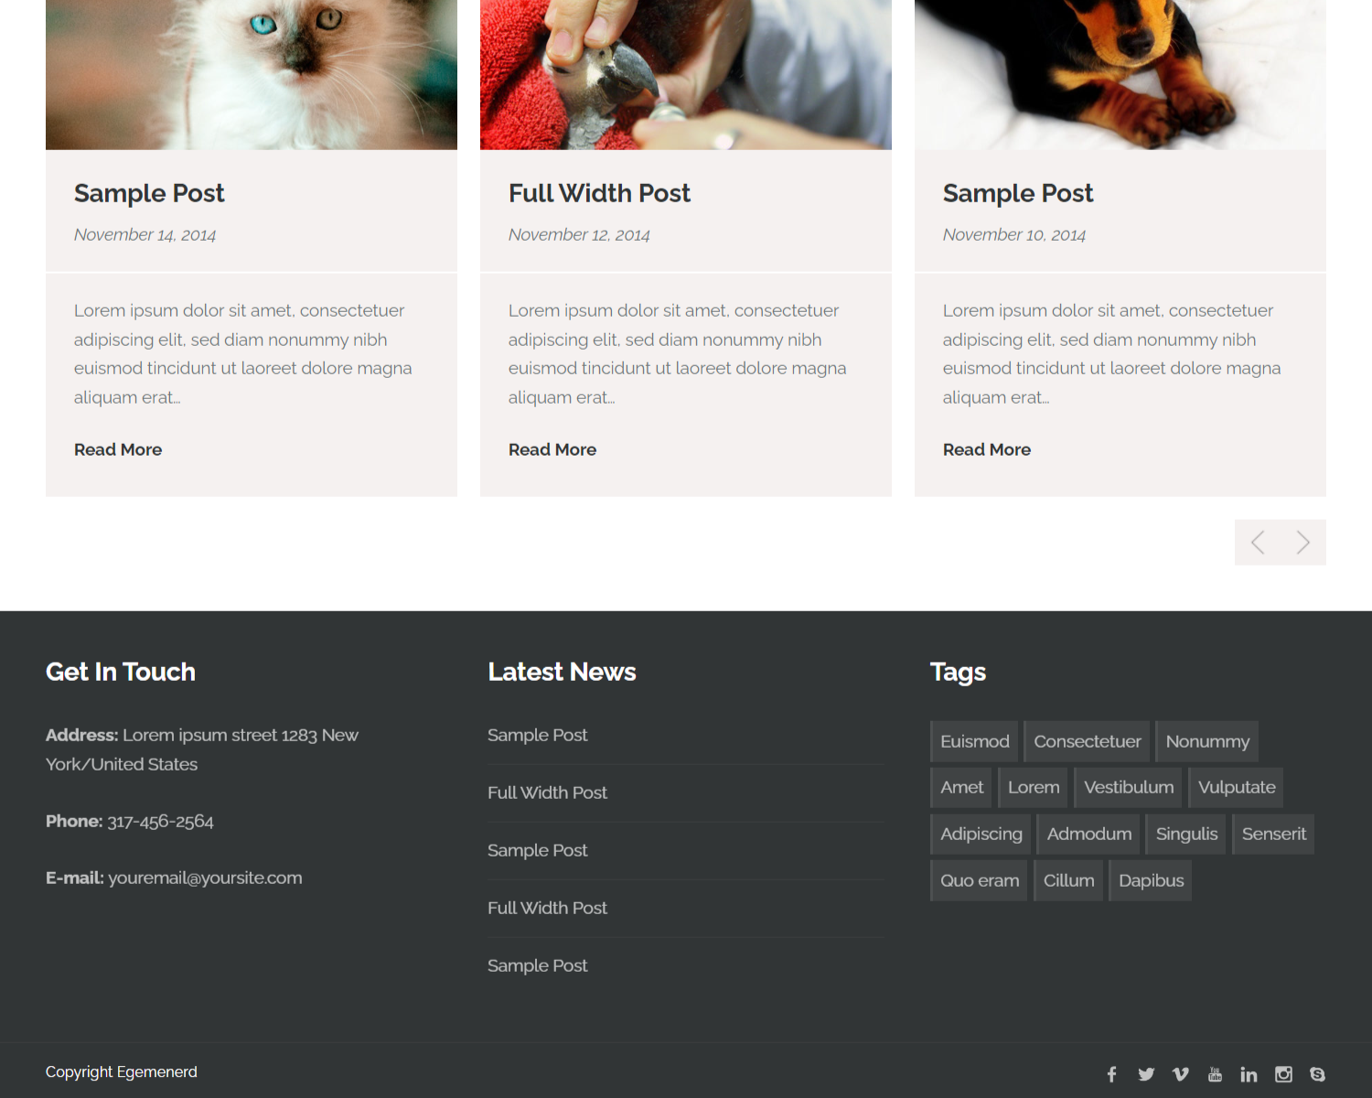Select the Consectetuer tag

point(1087,741)
